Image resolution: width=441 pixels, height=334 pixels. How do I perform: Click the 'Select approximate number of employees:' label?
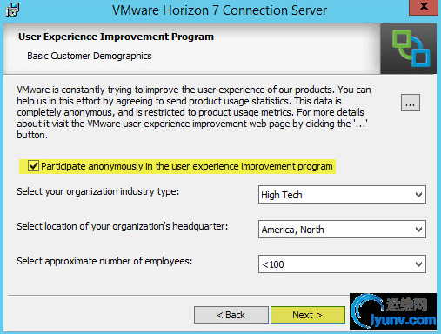pyautogui.click(x=104, y=261)
